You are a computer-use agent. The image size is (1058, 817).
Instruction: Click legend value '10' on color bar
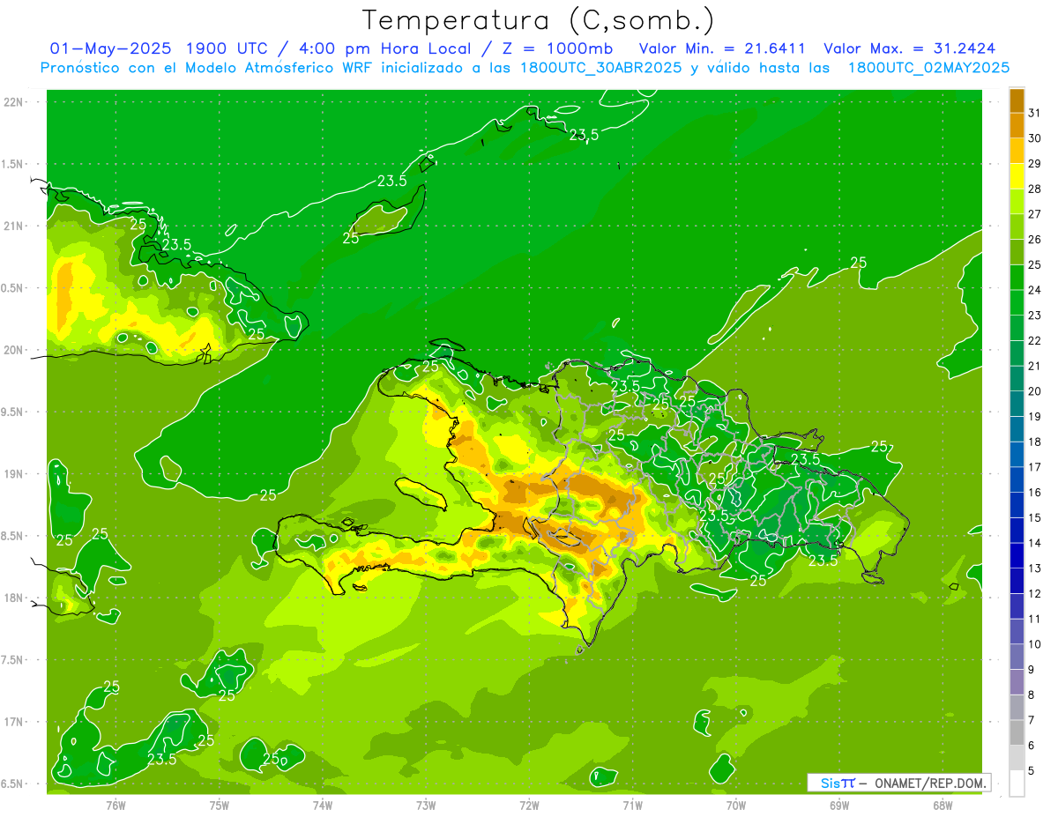1034,644
